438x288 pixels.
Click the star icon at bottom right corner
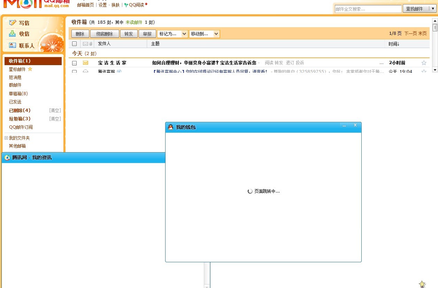pyautogui.click(x=422, y=284)
